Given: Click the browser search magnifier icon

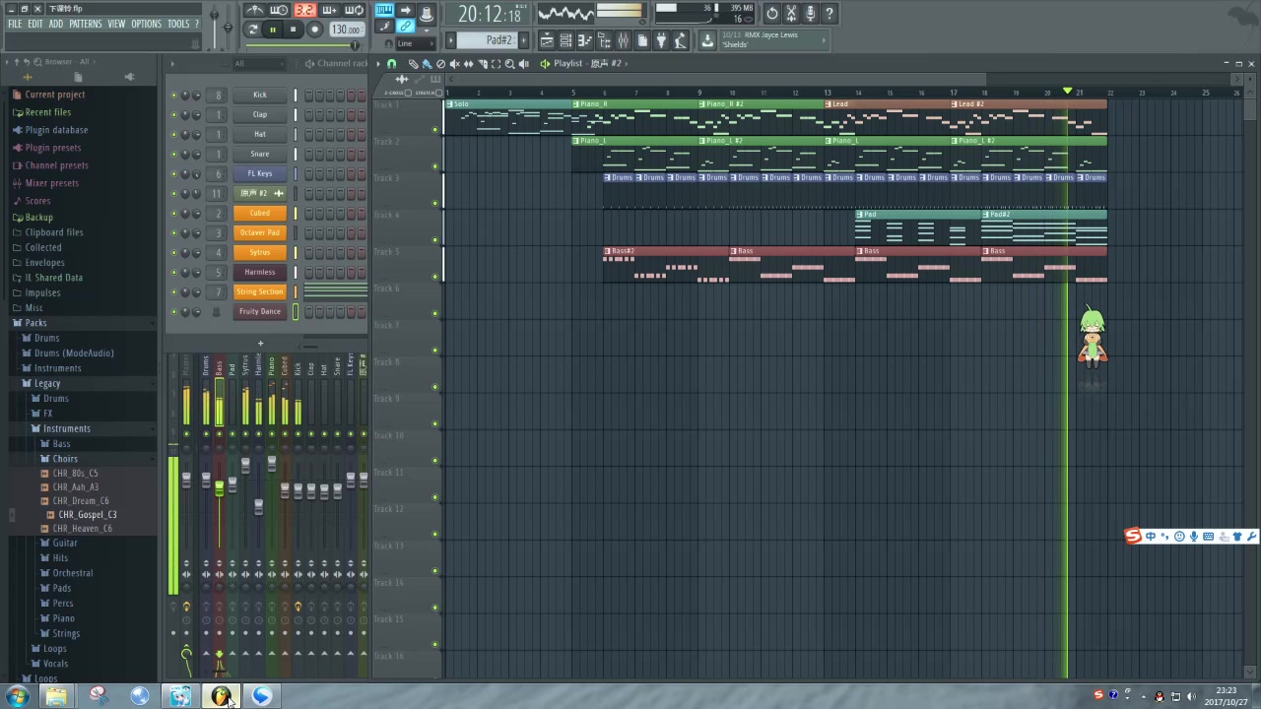Looking at the screenshot, I should click(37, 62).
